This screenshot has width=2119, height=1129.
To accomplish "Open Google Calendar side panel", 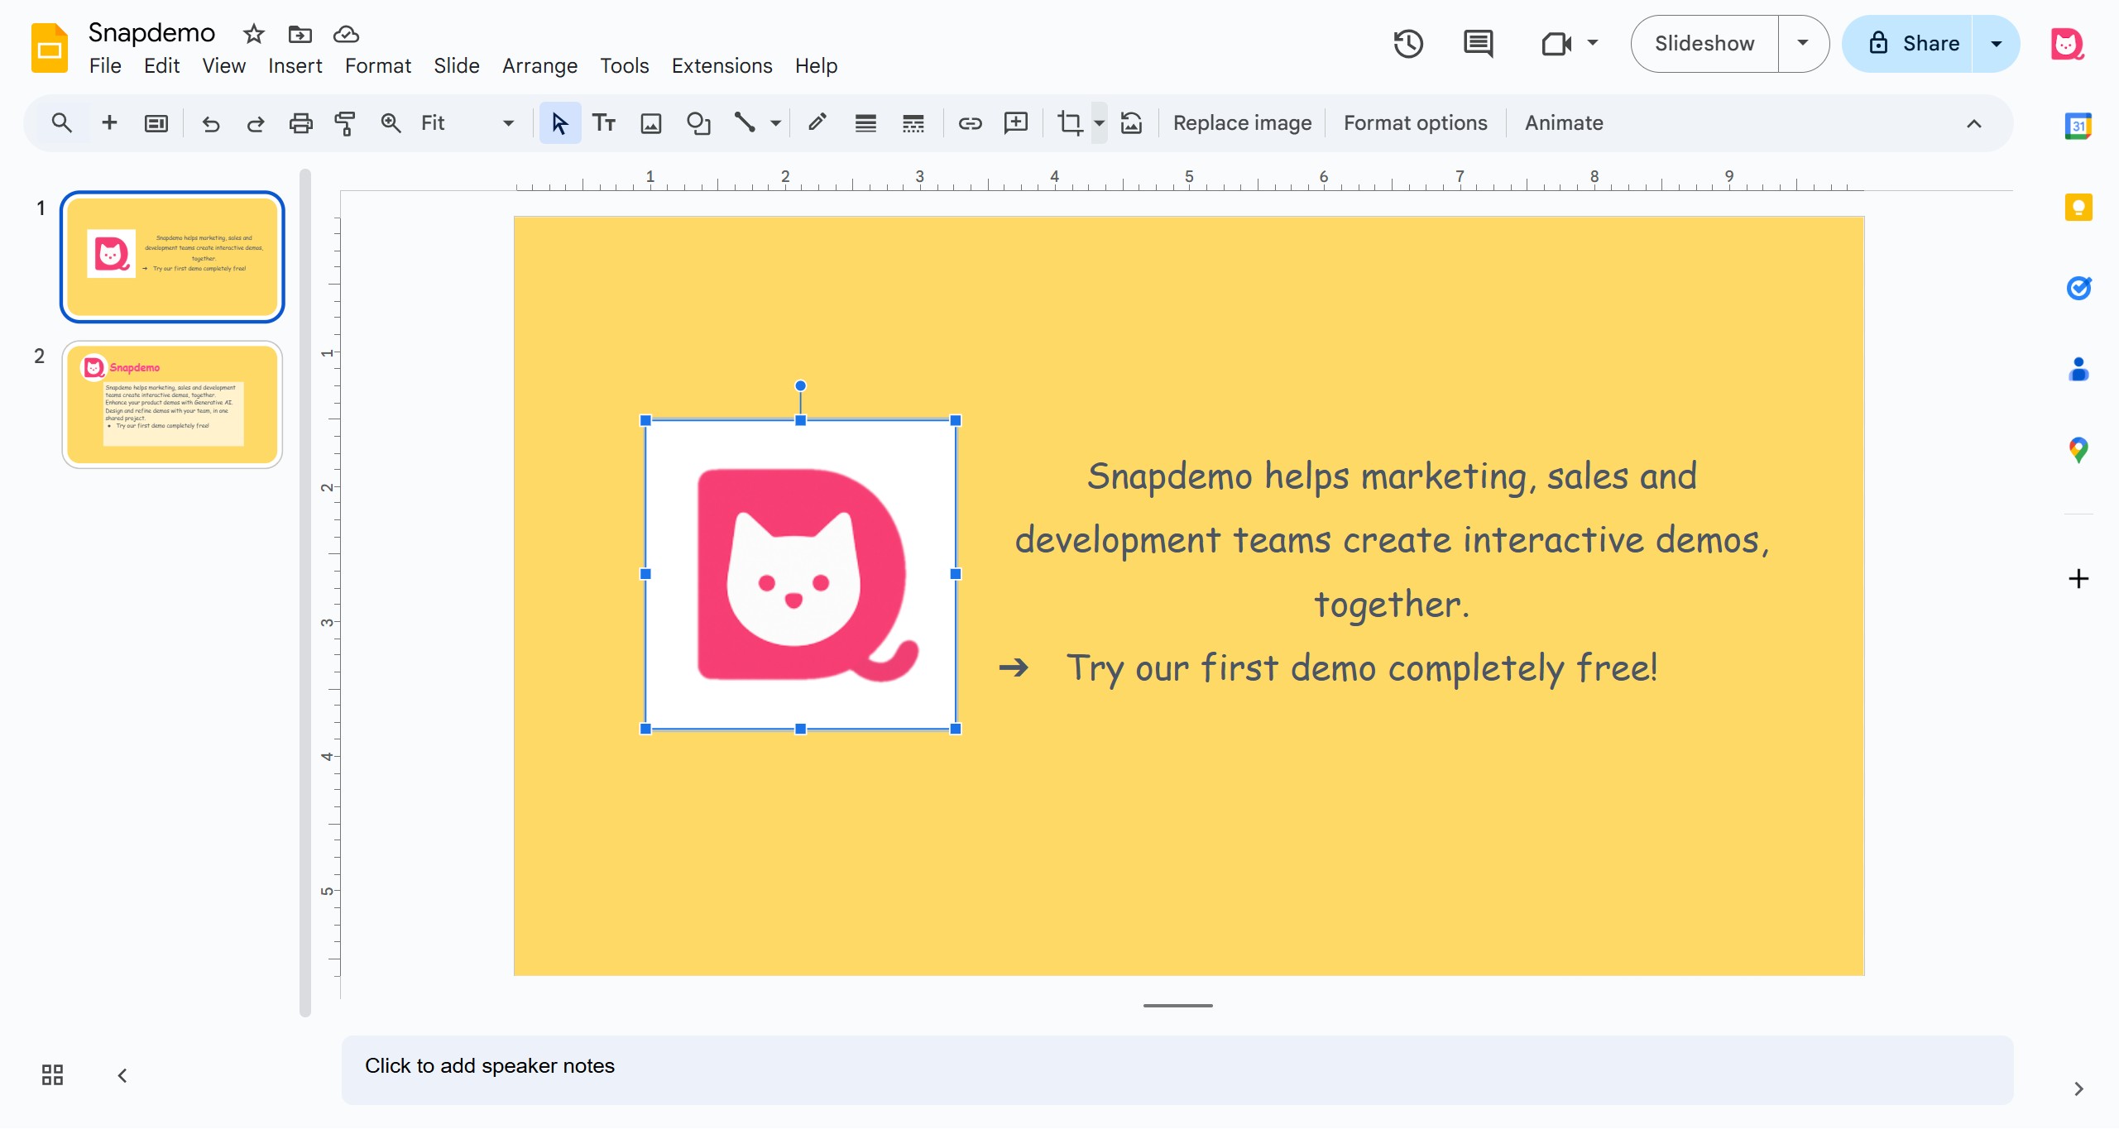I will [2078, 126].
